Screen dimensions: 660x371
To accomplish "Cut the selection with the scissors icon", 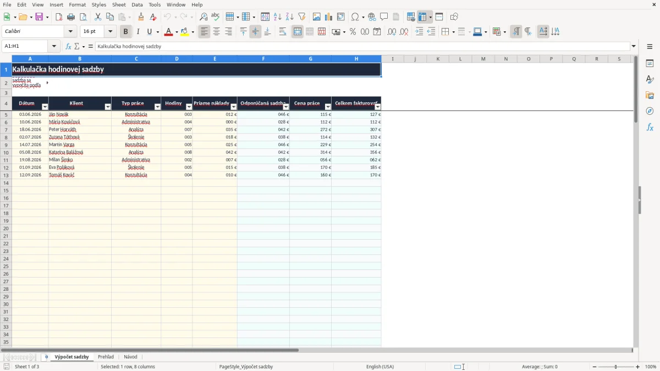I will click(x=98, y=17).
